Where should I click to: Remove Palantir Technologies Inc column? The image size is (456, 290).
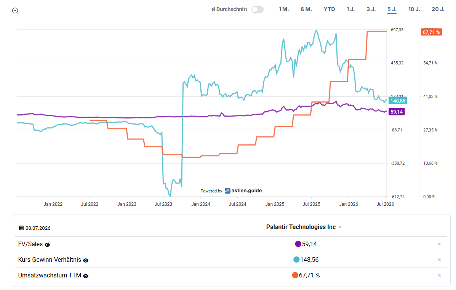(x=340, y=227)
